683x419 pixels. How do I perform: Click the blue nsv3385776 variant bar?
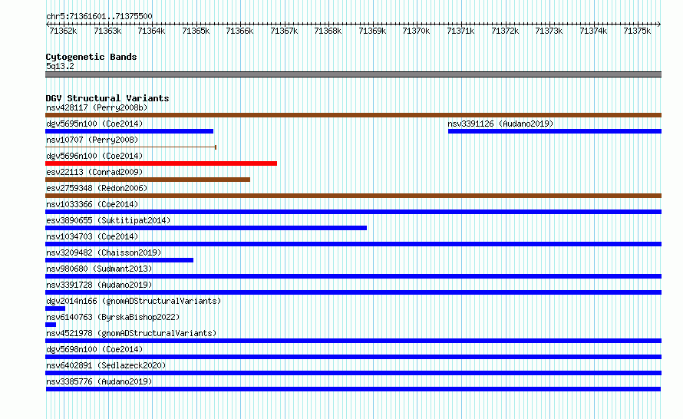(353, 389)
